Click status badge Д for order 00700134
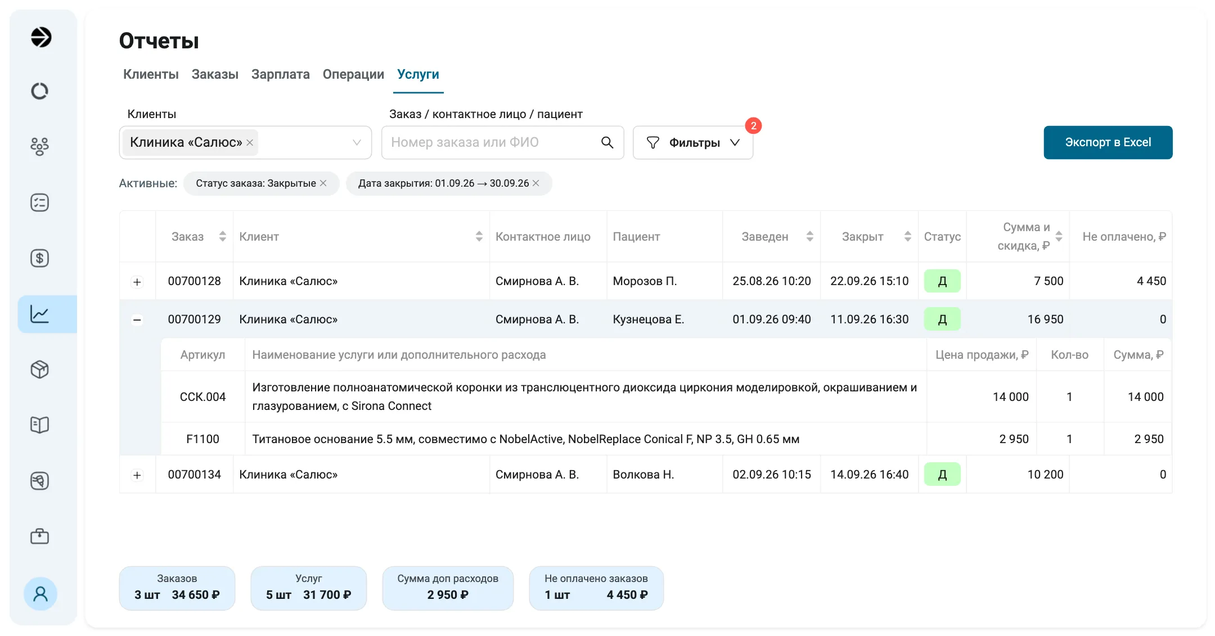Screen dimensions: 1215x636 [x=942, y=475]
